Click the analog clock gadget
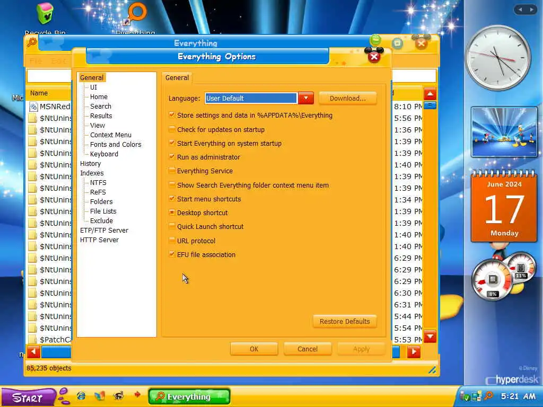Image resolution: width=543 pixels, height=407 pixels. [499, 57]
